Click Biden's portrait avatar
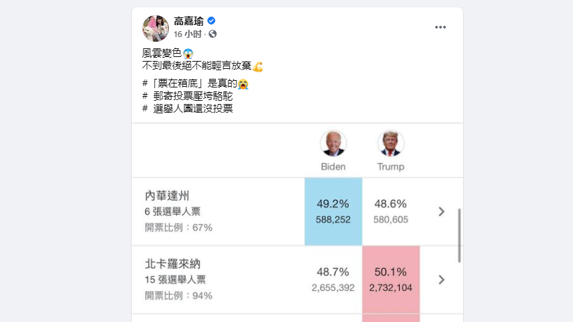Image resolution: width=573 pixels, height=322 pixels. point(333,143)
